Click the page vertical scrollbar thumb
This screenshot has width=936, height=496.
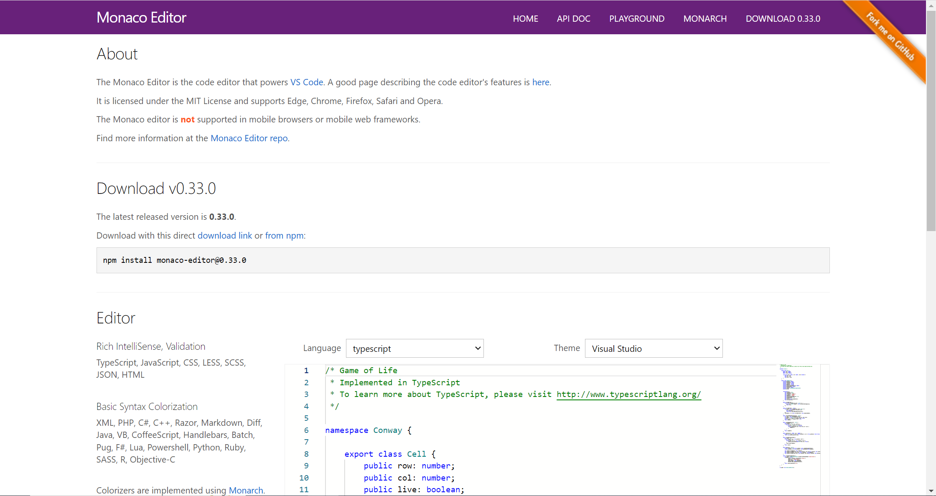click(x=931, y=121)
